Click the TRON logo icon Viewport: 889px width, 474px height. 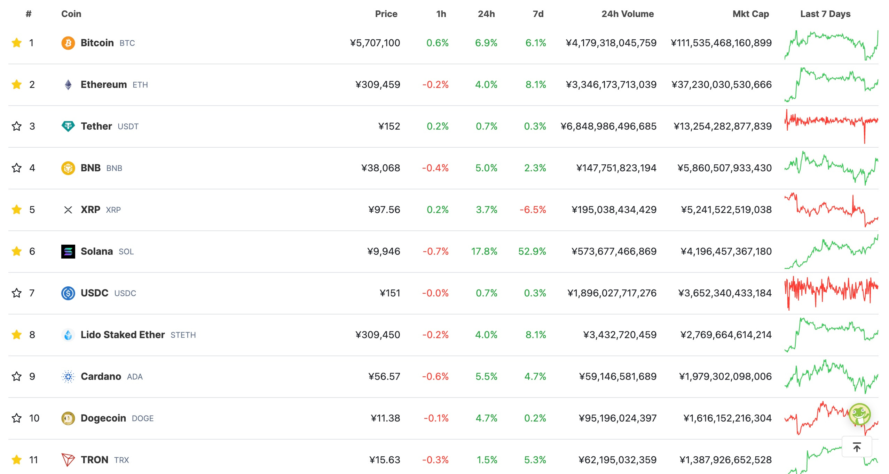(x=68, y=460)
